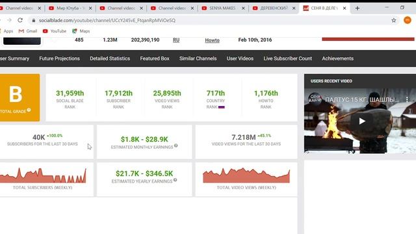Click the 1,176th Howto rank value

pyautogui.click(x=266, y=94)
